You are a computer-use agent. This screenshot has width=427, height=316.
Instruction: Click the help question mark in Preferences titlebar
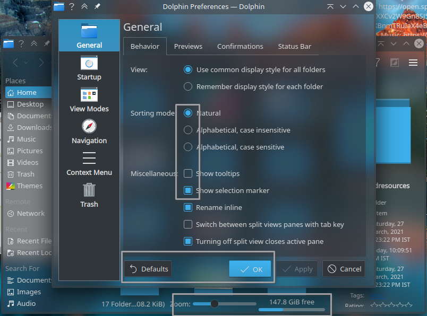(x=72, y=6)
